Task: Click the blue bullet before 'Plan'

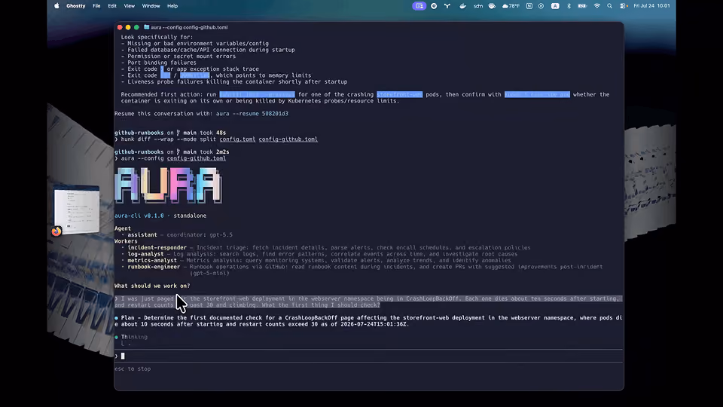Action: 116,318
